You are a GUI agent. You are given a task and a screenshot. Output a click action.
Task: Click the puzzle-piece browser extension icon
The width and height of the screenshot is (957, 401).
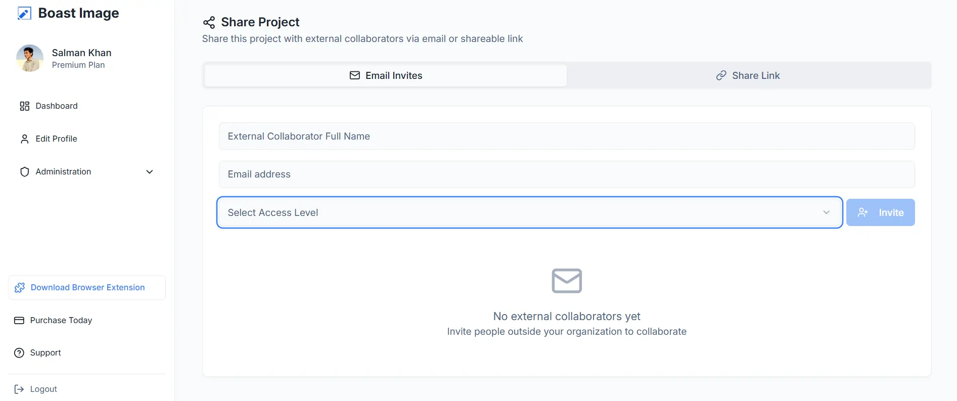pos(19,287)
